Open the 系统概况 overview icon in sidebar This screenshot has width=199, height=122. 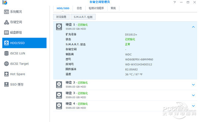pos(6,12)
